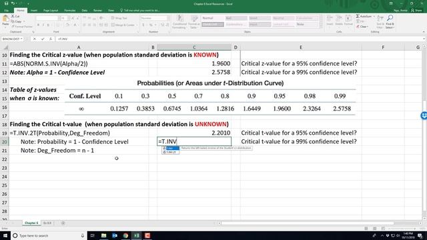This screenshot has width=427, height=240.
Task: Click the Tell me what you want box
Action: 140,11
